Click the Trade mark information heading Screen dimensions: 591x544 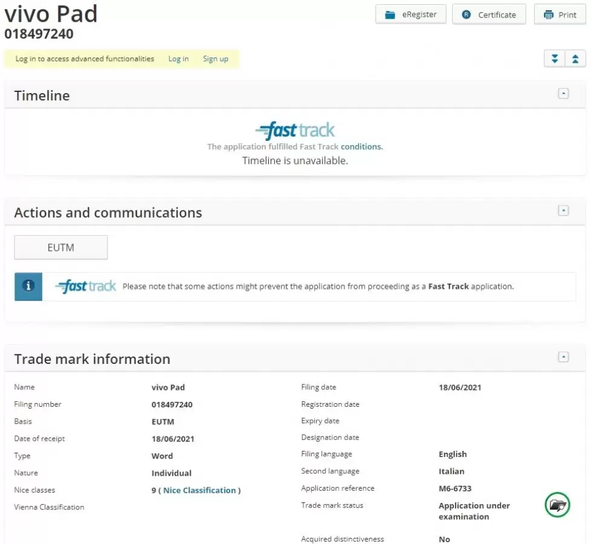click(x=92, y=359)
